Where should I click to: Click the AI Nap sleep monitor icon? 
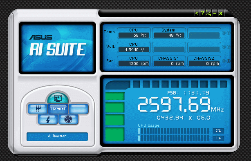(58, 98)
